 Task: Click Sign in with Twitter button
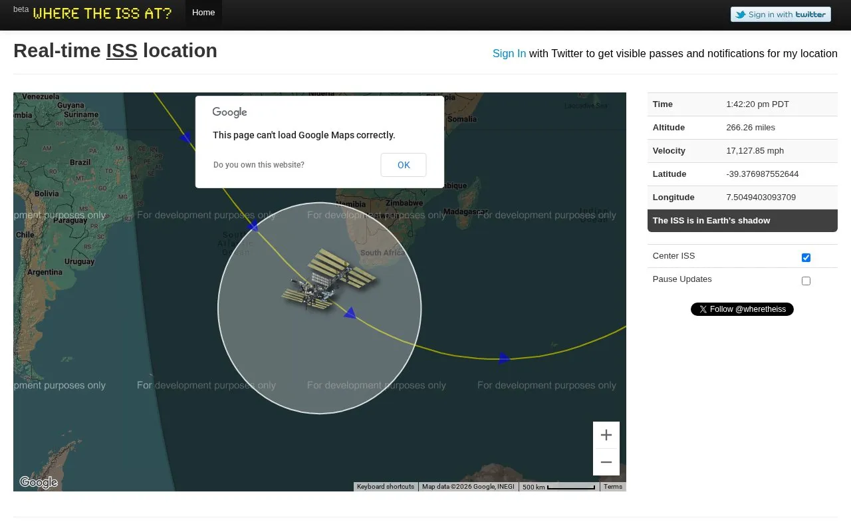pos(781,15)
